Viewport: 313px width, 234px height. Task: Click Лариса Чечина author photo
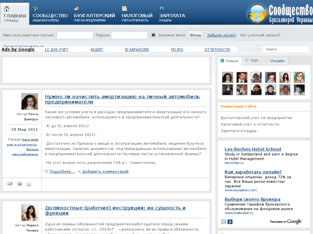[x=30, y=213]
